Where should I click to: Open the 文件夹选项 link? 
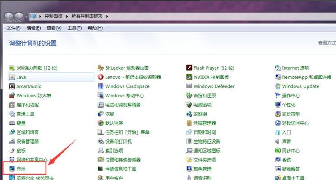pyautogui.click(x=205, y=160)
